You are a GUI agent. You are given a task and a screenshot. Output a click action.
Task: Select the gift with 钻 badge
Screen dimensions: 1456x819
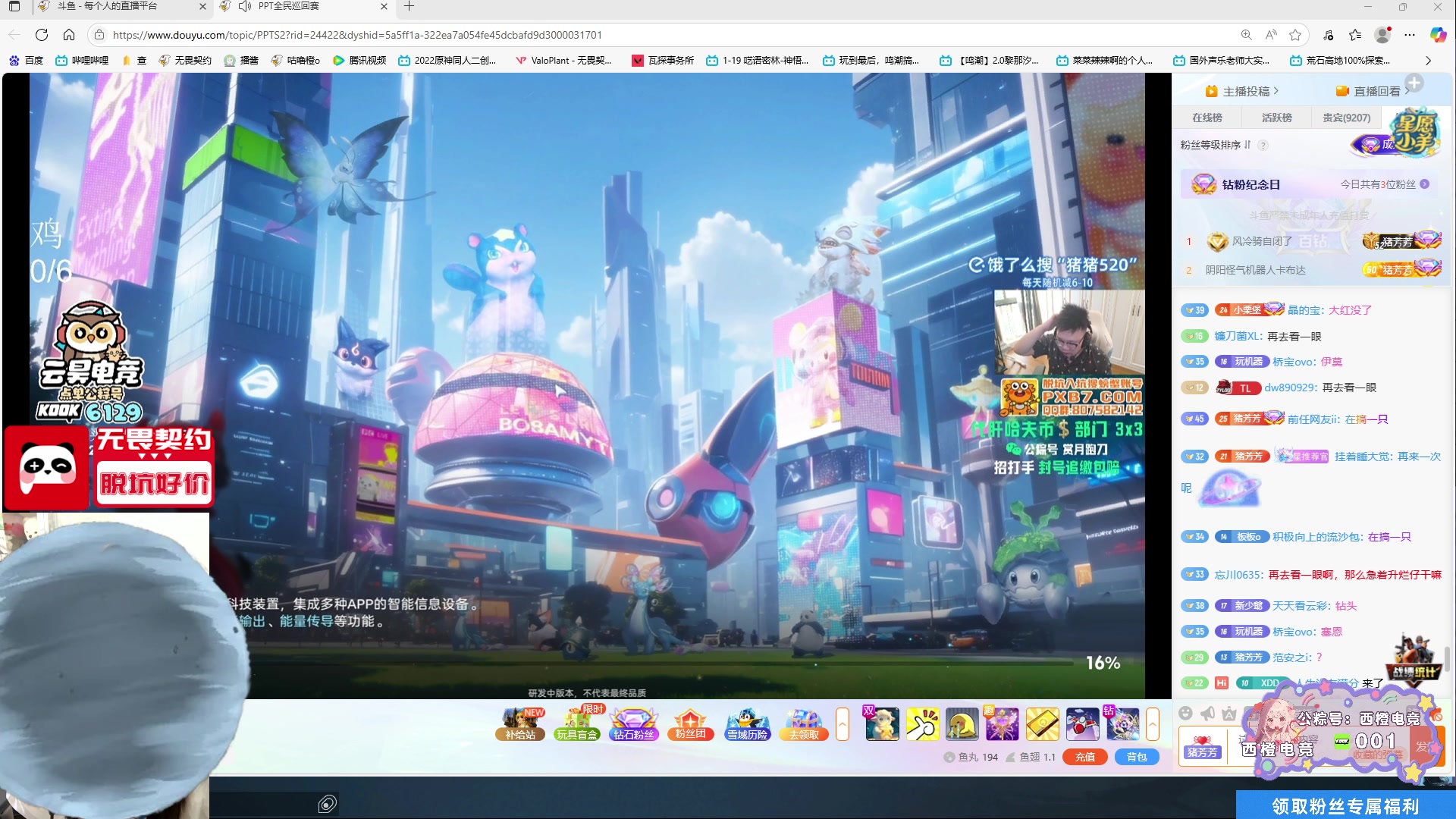(x=1122, y=723)
